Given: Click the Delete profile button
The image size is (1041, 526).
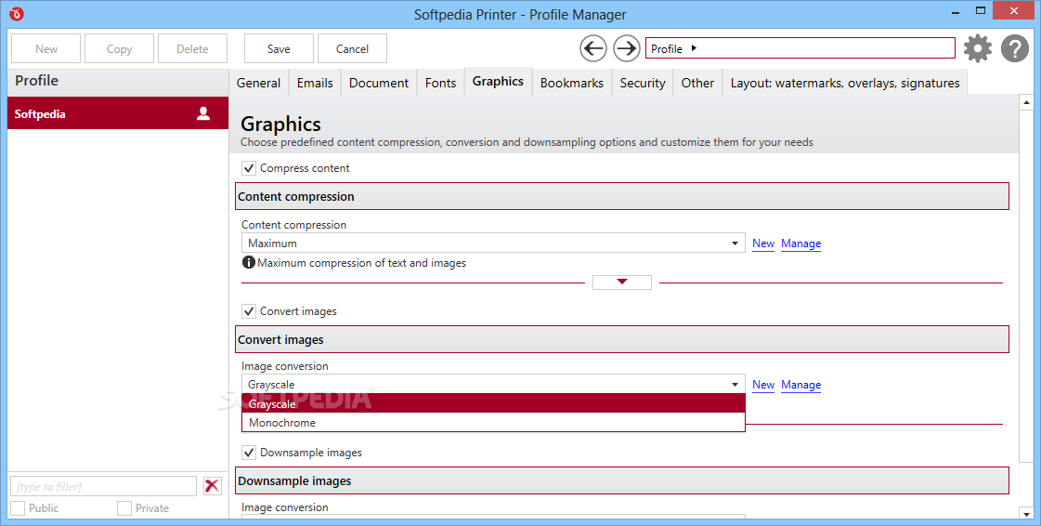Looking at the screenshot, I should click(192, 48).
